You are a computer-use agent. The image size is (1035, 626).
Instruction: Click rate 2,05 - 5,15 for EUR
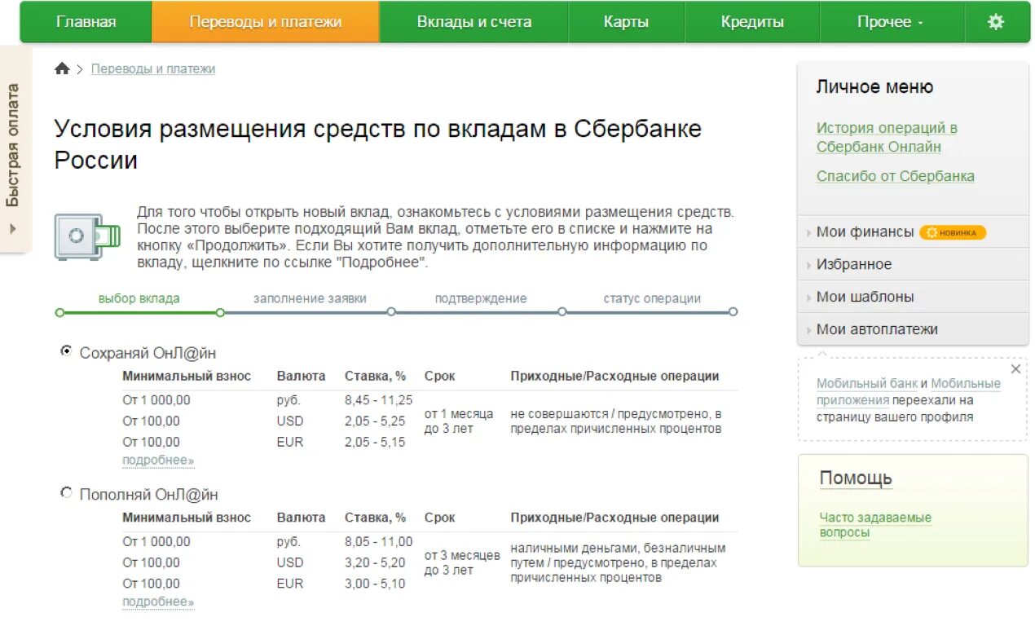click(x=375, y=443)
